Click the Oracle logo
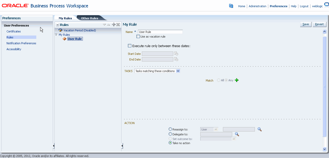This screenshot has width=329, height=158. [x=15, y=6]
